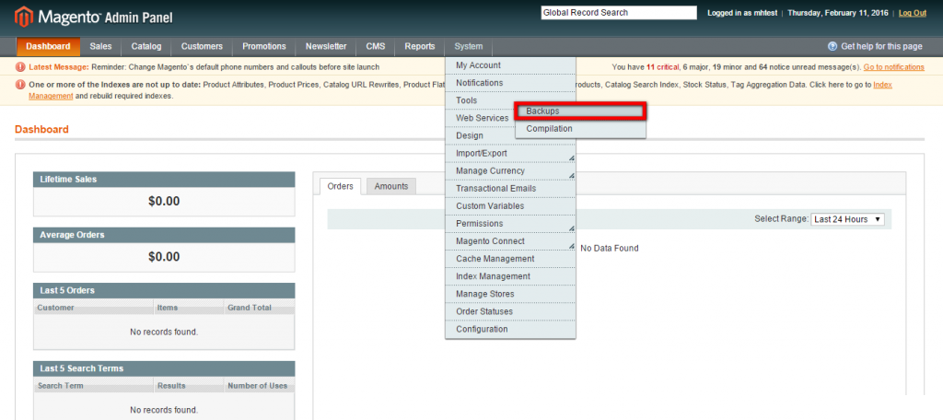Click the Magento logo icon

point(23,17)
